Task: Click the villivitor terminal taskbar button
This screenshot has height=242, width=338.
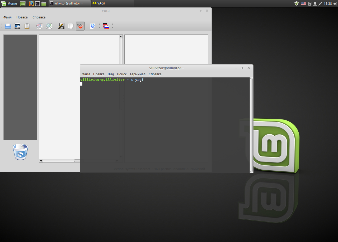Action: tap(69, 3)
